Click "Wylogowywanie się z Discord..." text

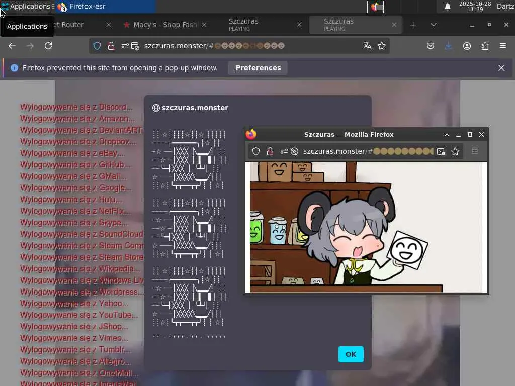point(76,107)
